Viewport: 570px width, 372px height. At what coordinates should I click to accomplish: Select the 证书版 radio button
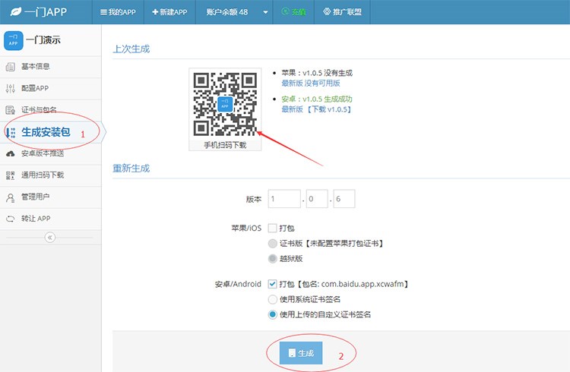coord(273,244)
